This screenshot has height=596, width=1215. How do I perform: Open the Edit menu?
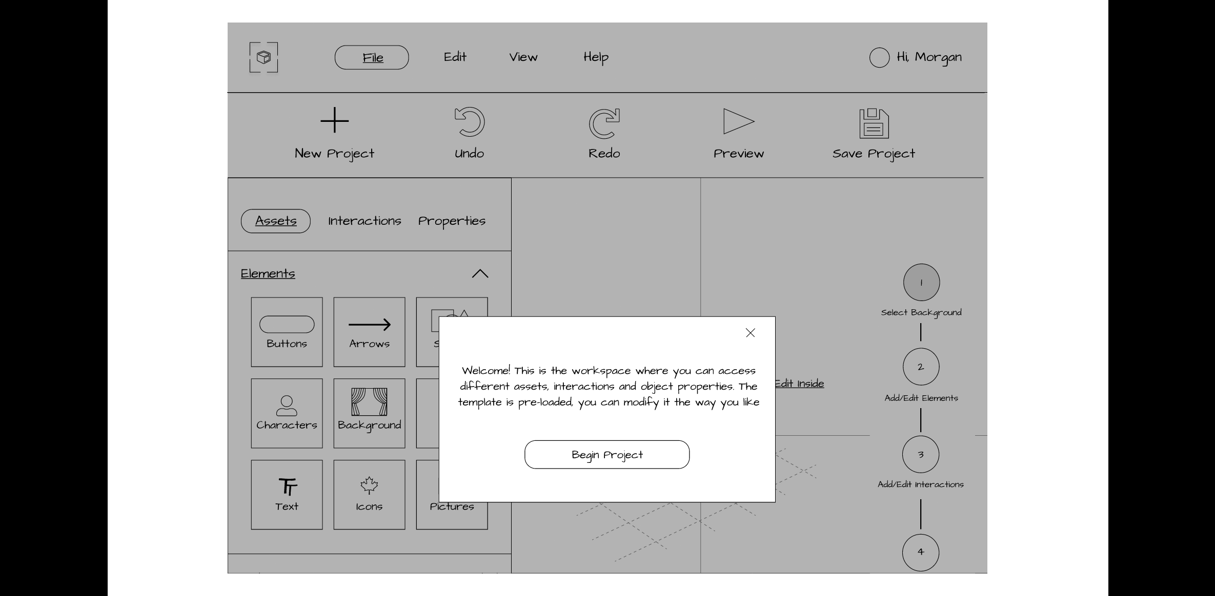454,57
